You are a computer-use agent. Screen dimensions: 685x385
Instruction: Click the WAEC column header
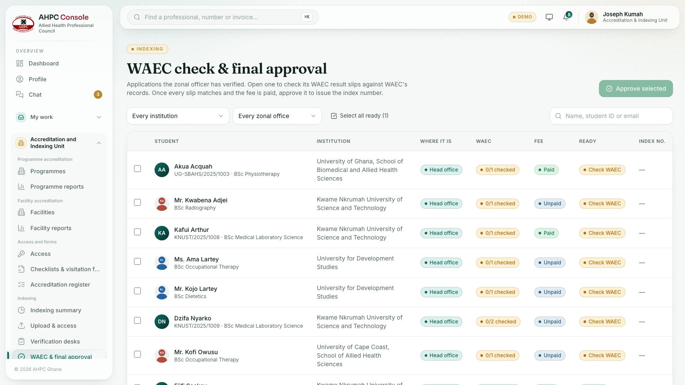(x=483, y=141)
